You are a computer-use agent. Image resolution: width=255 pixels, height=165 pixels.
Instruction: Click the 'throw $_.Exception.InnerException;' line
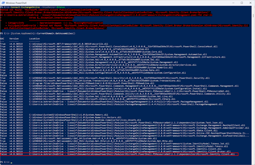click(x=52, y=18)
